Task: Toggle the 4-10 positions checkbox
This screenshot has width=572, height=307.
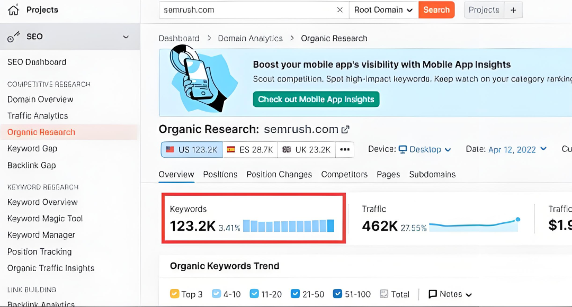Action: click(216, 294)
